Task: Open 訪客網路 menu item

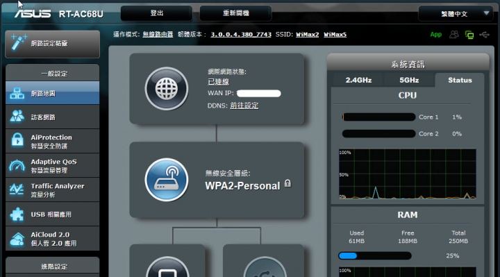Action: coord(53,117)
